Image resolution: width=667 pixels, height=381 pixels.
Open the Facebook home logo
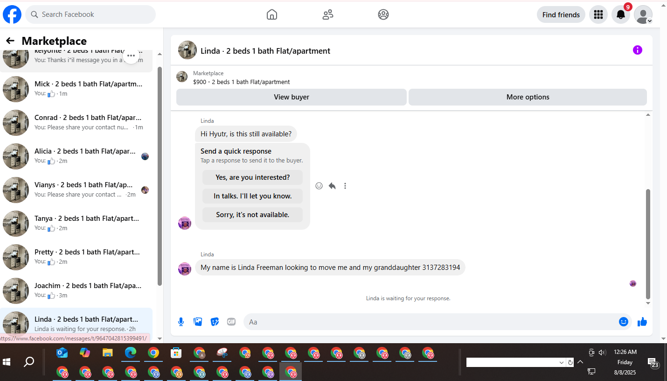pyautogui.click(x=12, y=14)
